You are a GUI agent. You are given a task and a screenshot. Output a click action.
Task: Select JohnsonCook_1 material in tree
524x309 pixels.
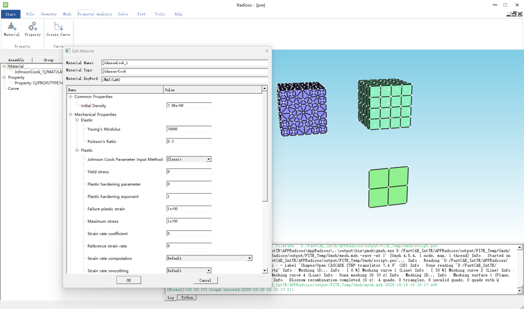(38, 72)
